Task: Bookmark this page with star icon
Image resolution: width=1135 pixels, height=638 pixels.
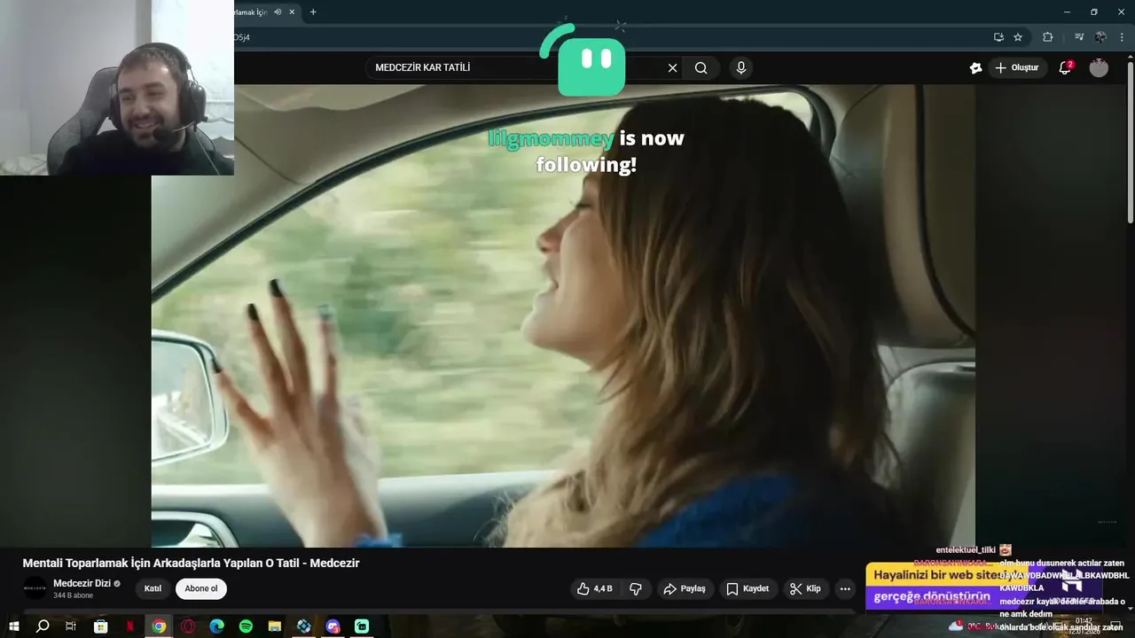Action: [x=1018, y=37]
